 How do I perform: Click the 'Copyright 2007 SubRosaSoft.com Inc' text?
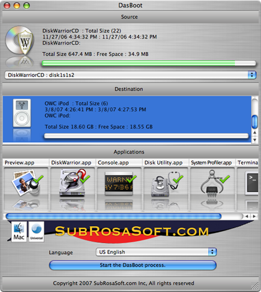99,283
